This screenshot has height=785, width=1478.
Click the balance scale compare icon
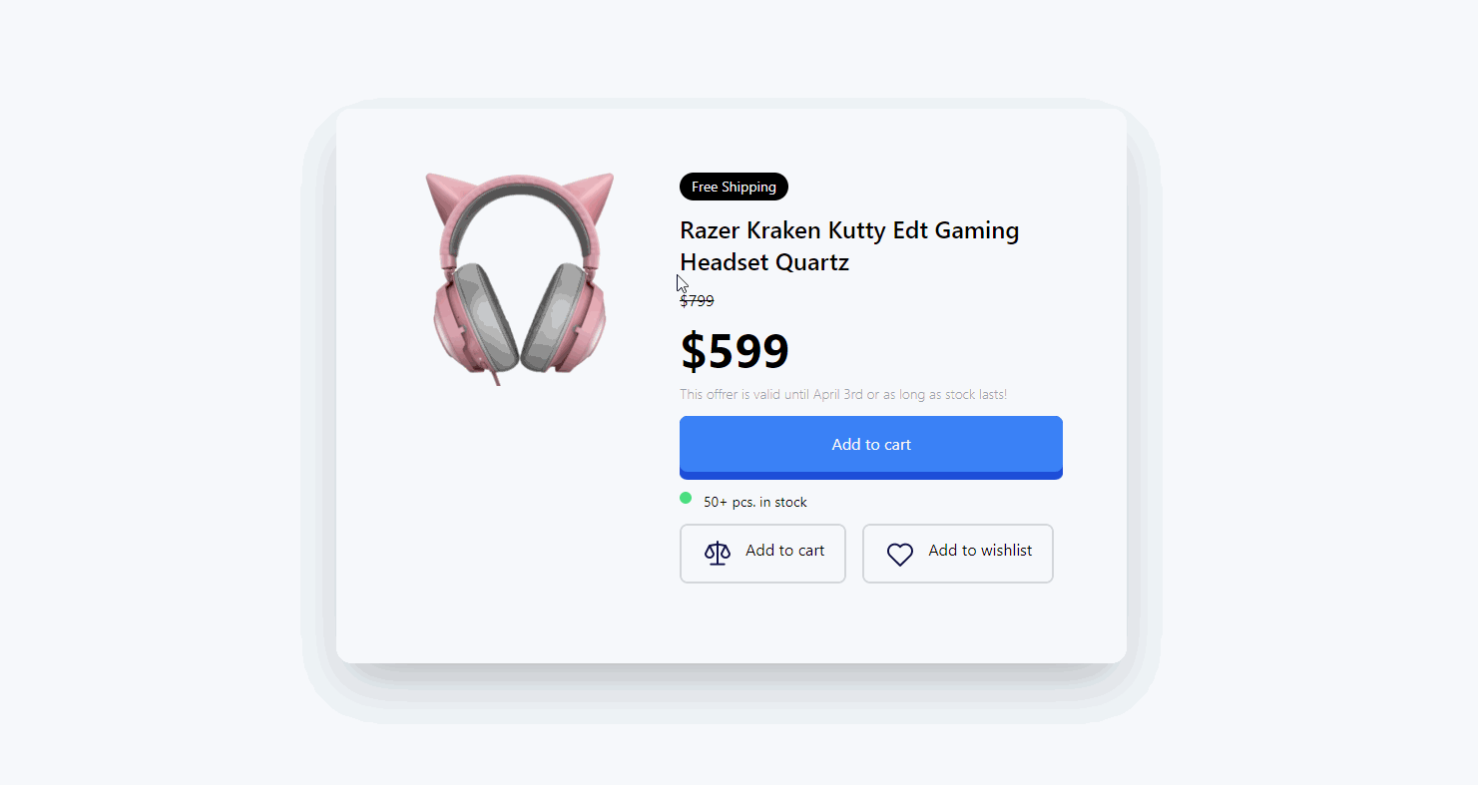pos(718,554)
